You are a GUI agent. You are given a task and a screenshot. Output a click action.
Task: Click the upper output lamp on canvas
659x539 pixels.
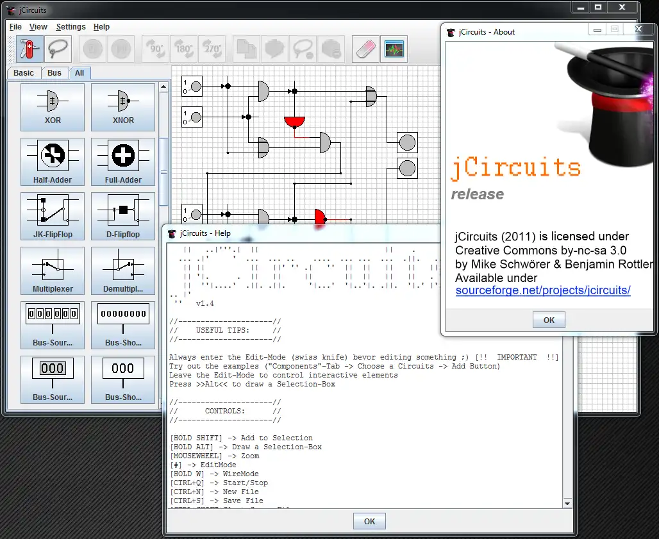click(407, 143)
